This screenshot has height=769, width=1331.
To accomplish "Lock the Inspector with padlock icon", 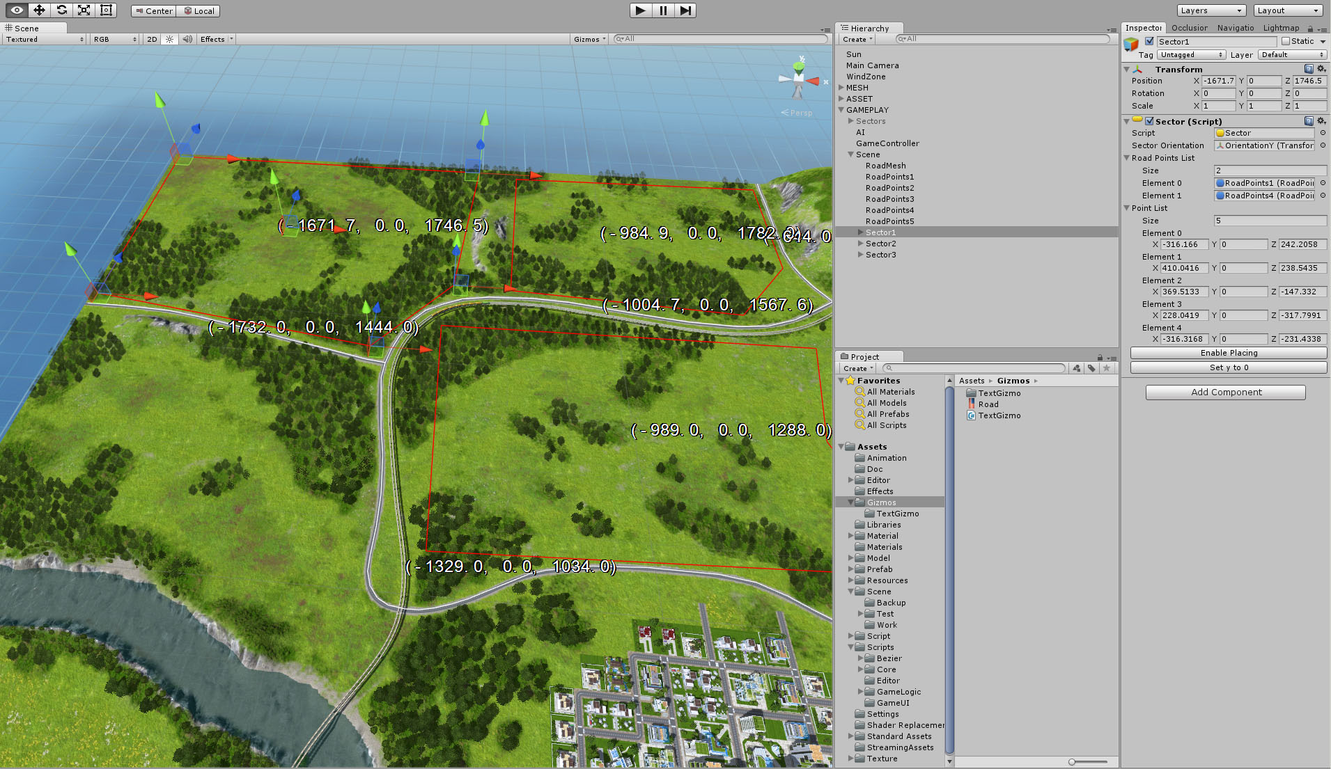I will click(x=1309, y=29).
